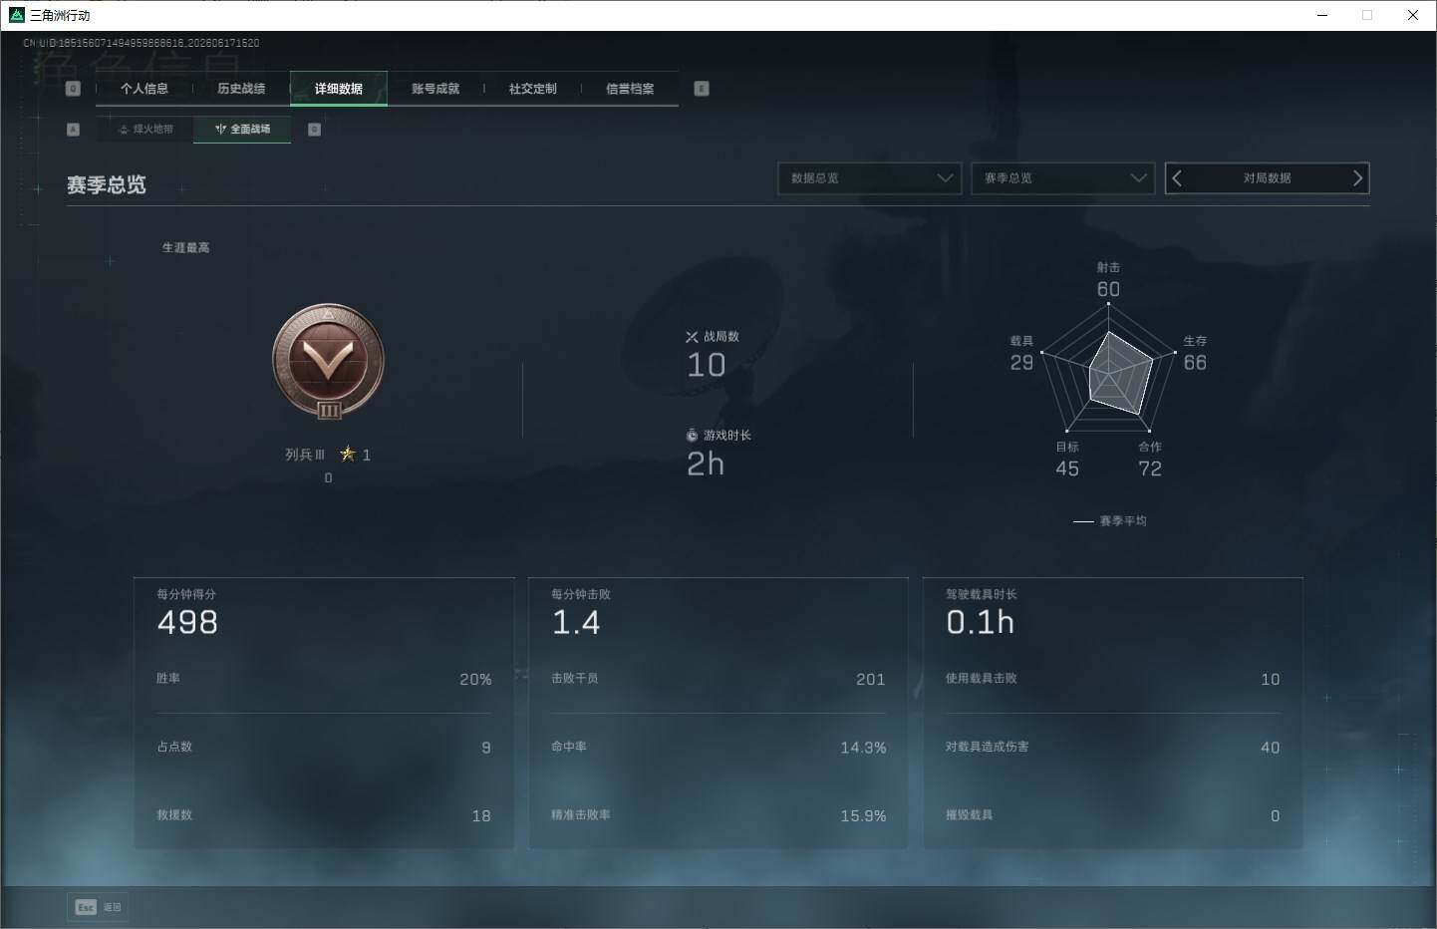
Task: Select the 全面战场 mode sub-tab
Action: [x=242, y=129]
